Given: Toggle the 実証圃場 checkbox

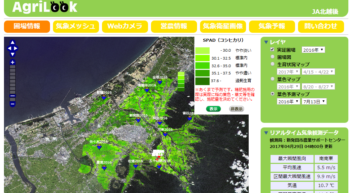Looking at the screenshot, I should click(x=272, y=49).
